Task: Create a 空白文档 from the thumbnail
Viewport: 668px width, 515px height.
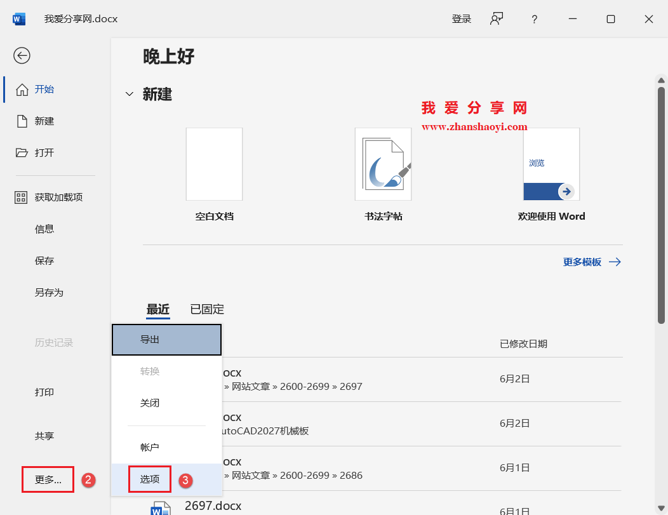Action: pos(214,164)
